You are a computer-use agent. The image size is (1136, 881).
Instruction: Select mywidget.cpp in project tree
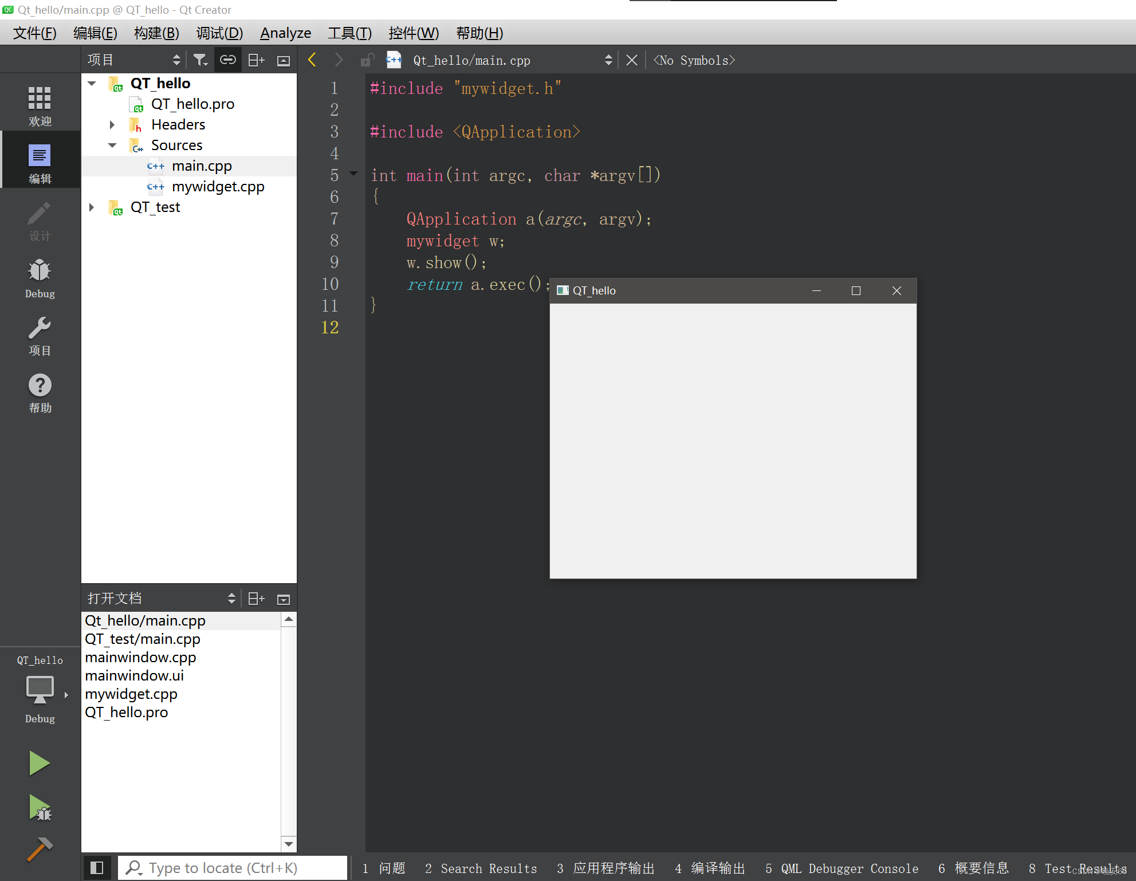click(218, 187)
